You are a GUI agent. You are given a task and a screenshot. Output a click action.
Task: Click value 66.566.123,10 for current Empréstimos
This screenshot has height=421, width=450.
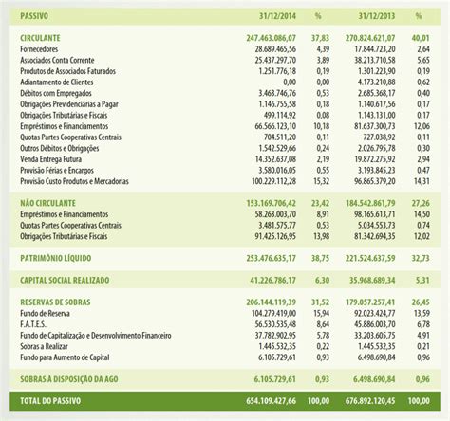tap(275, 126)
